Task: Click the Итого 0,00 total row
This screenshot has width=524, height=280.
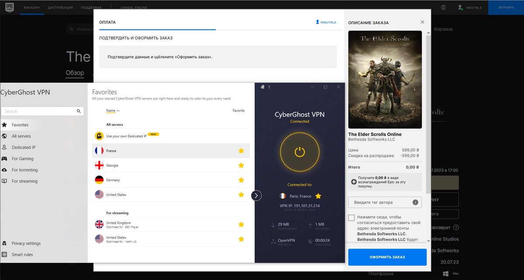Action: (383, 167)
